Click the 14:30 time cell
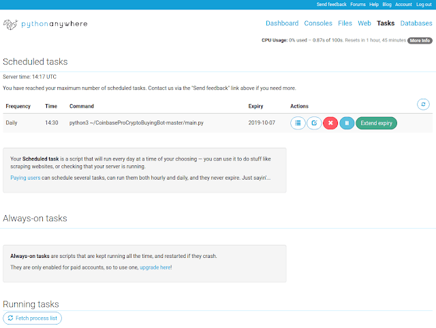 tap(52, 122)
